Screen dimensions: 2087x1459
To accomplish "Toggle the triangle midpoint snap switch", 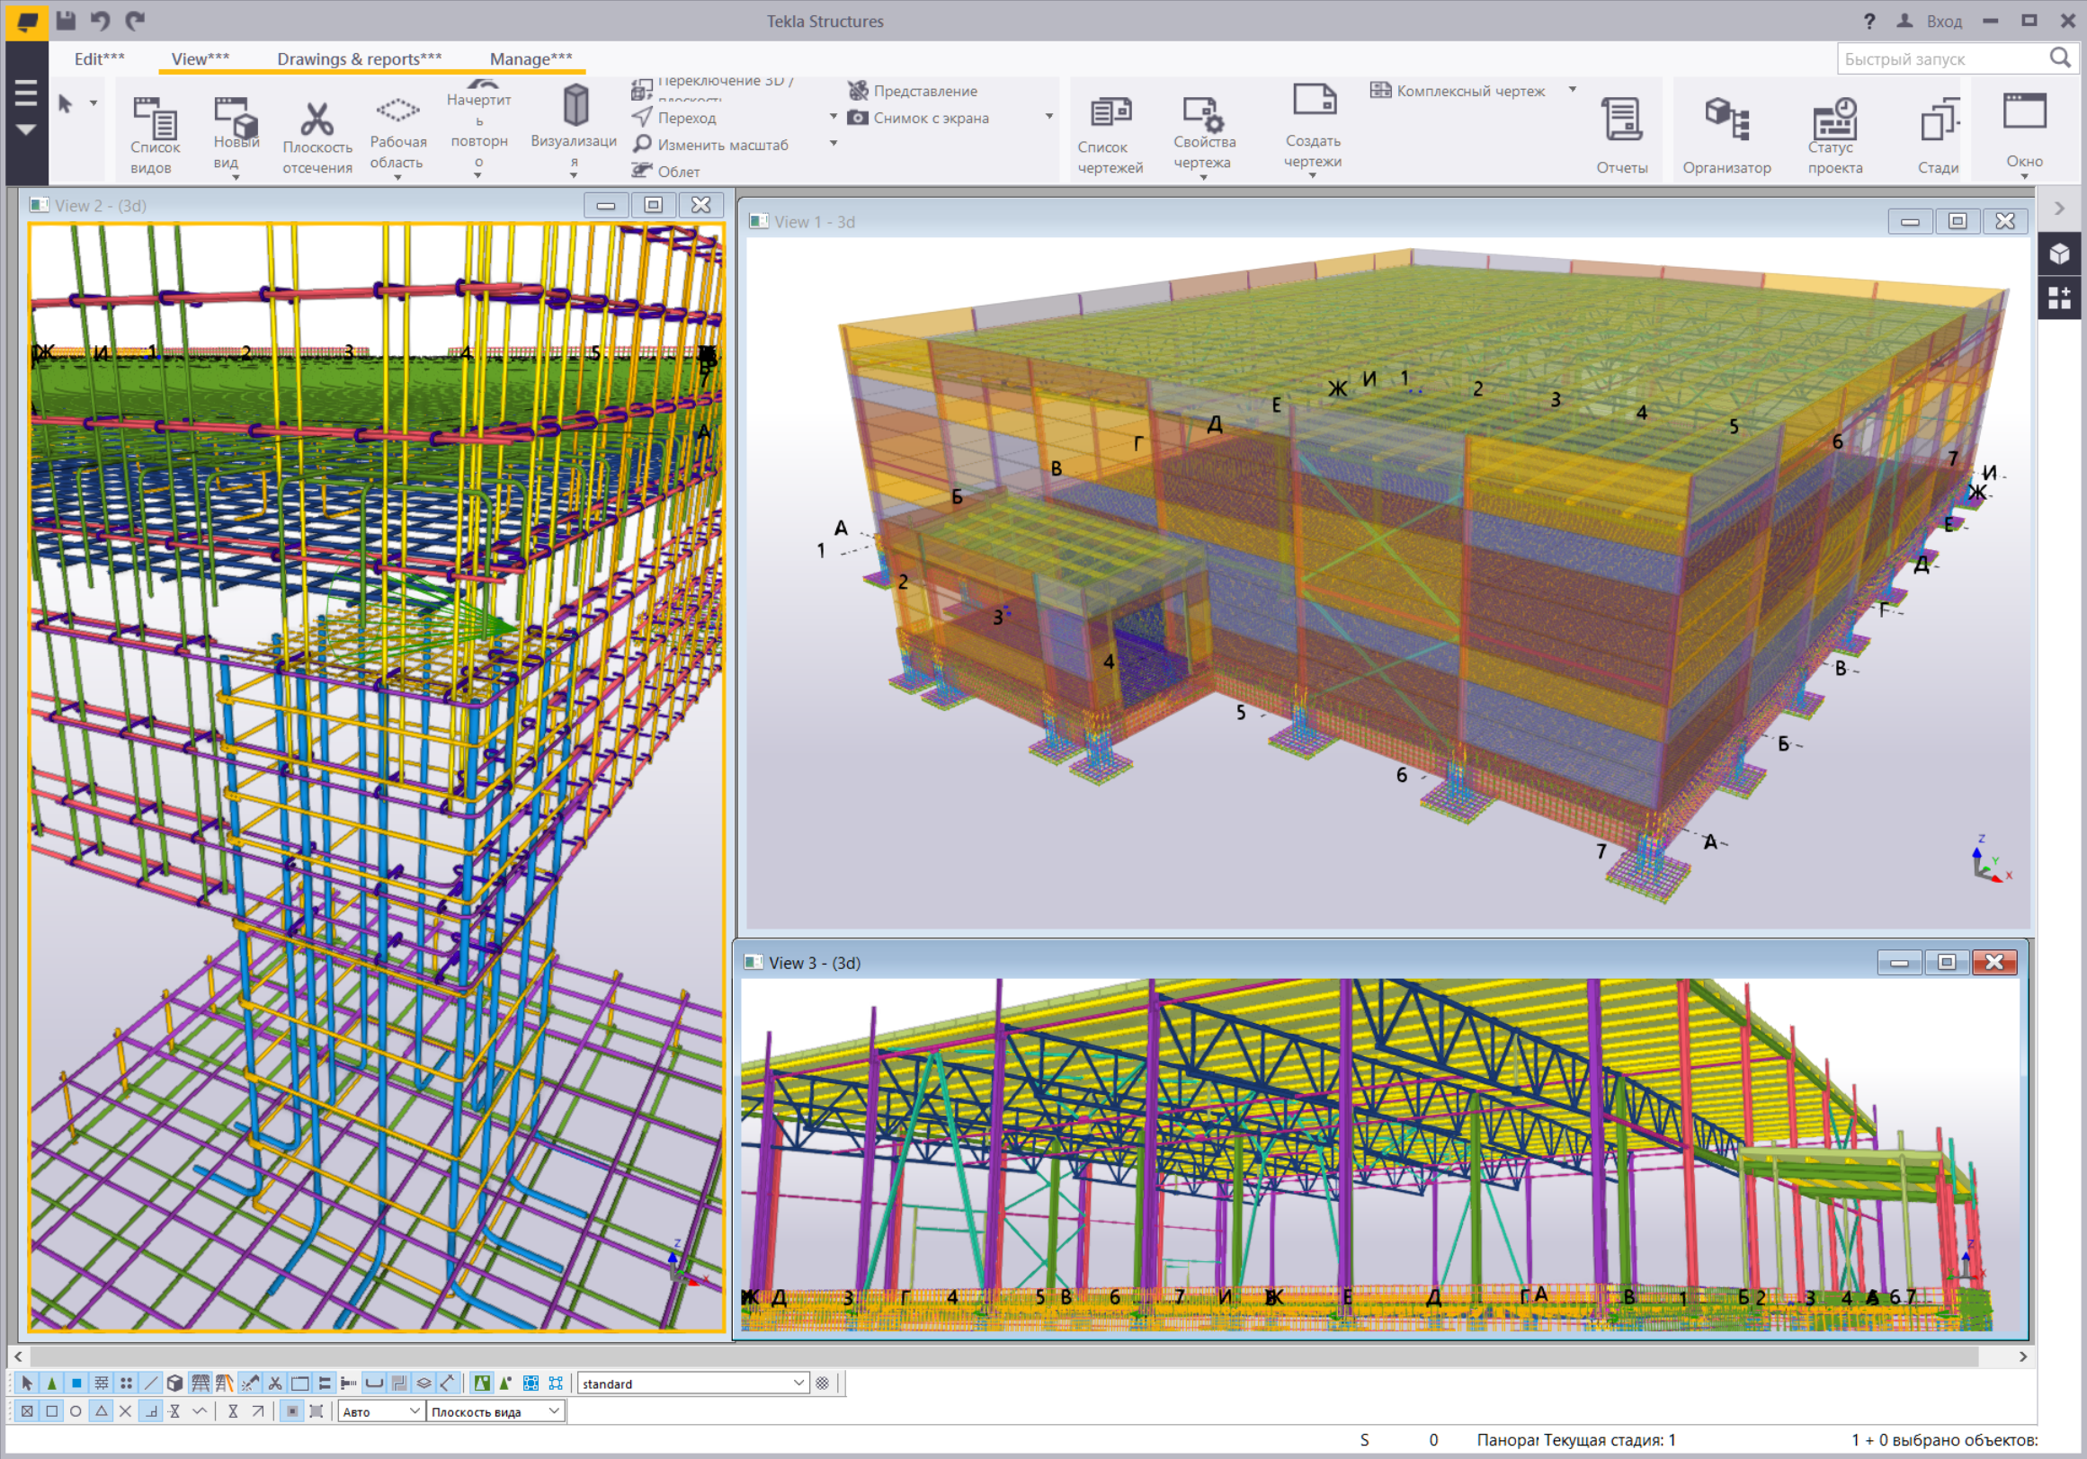I will 101,1410.
